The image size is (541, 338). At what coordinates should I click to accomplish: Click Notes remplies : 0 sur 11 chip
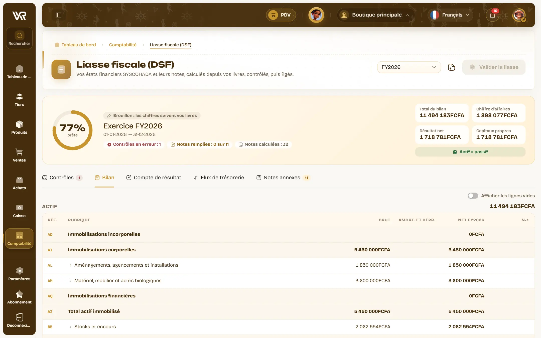pos(200,144)
